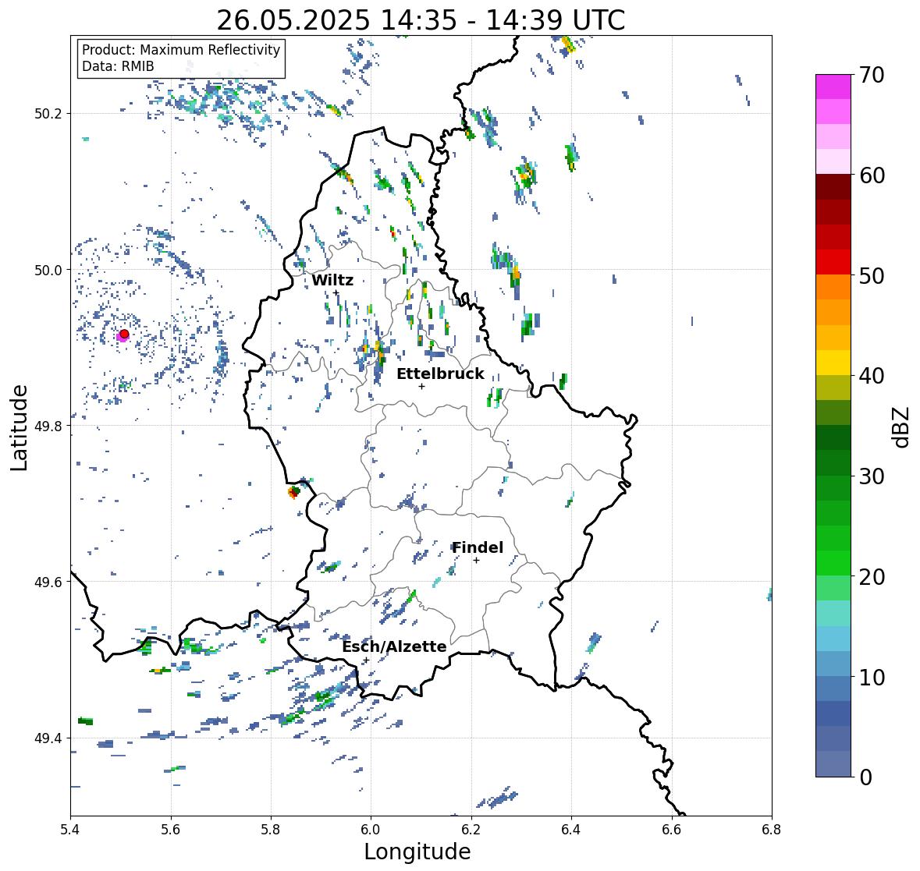Click the longitude tick label 6.6

click(x=672, y=830)
